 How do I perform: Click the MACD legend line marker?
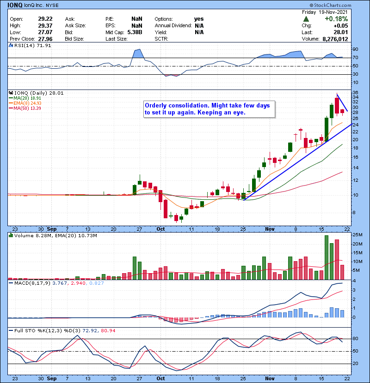point(11,283)
